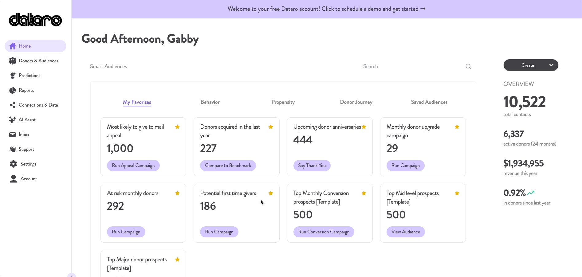Click the Connections & Data icon
Viewport: 582px width, 277px height.
pos(13,105)
